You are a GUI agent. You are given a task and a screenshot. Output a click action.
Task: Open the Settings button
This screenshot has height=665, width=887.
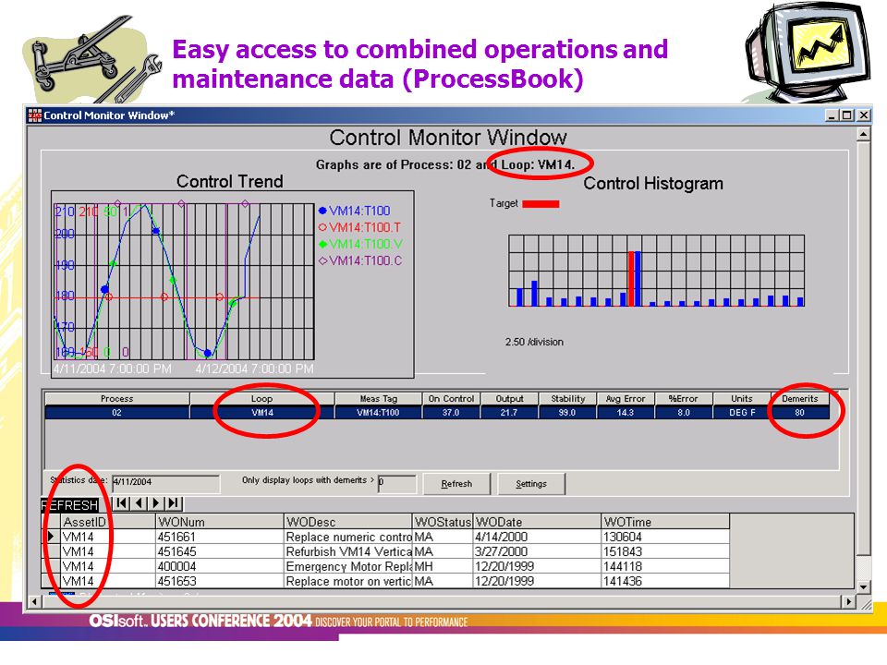click(531, 484)
